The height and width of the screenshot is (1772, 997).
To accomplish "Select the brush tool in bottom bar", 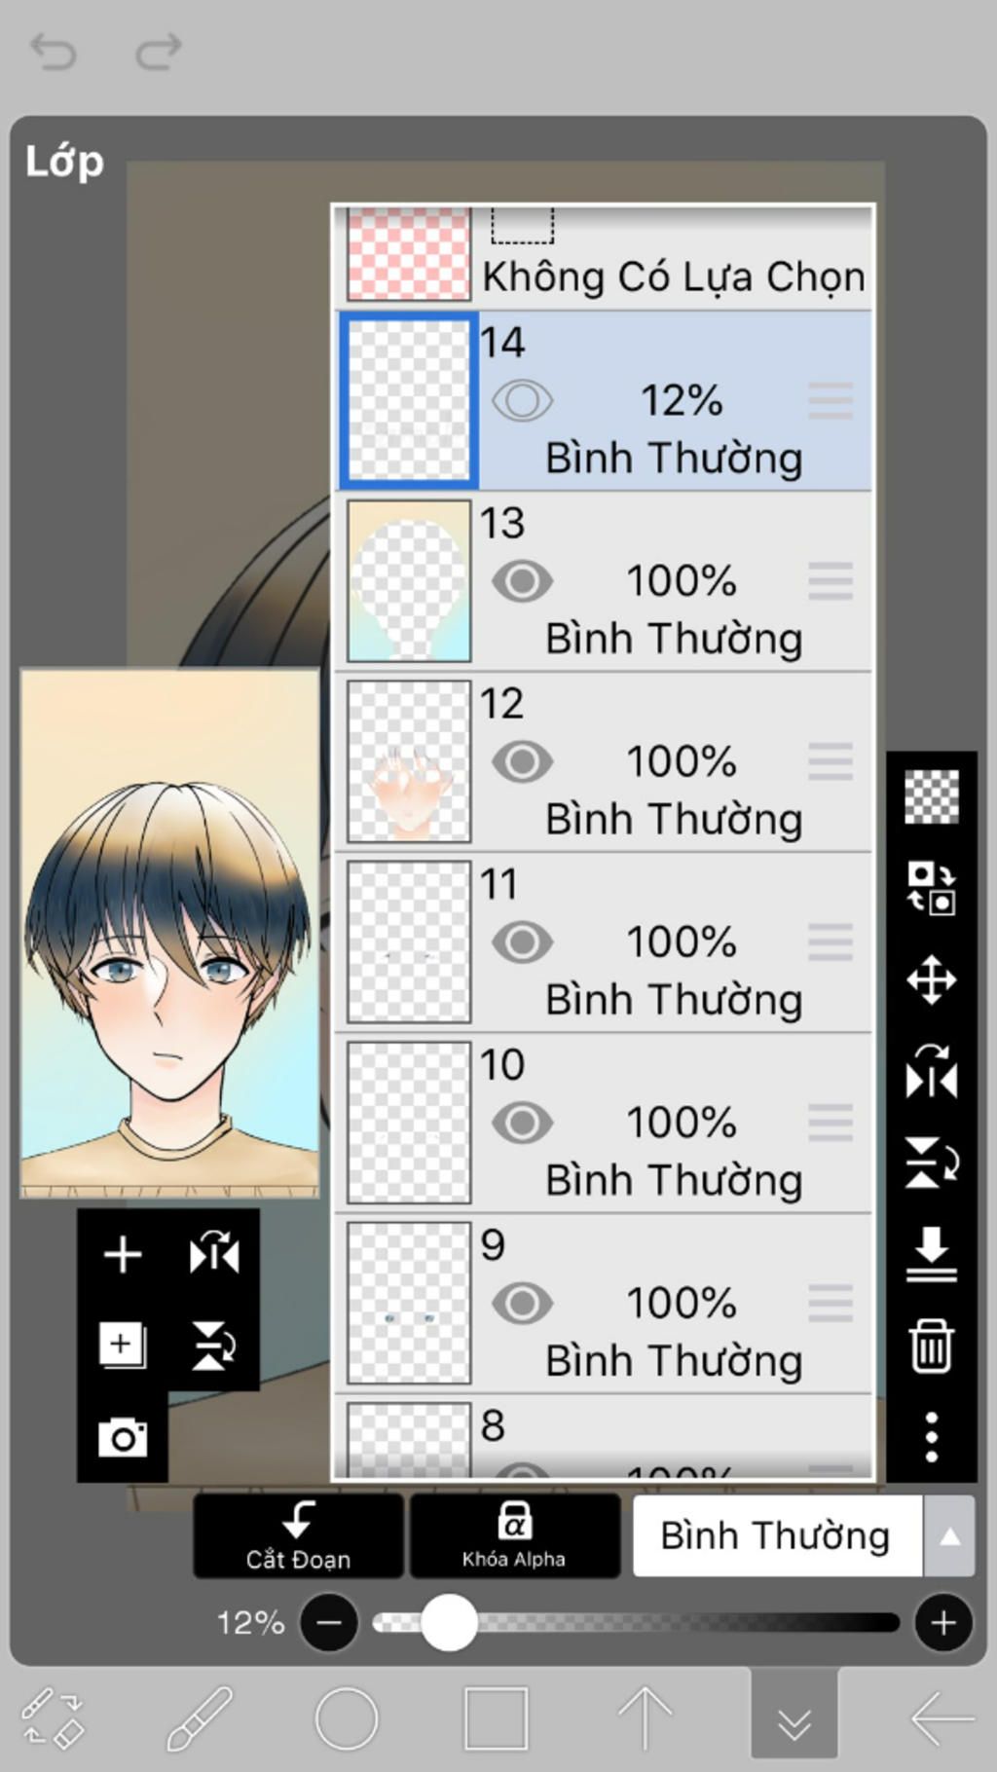I will click(200, 1718).
